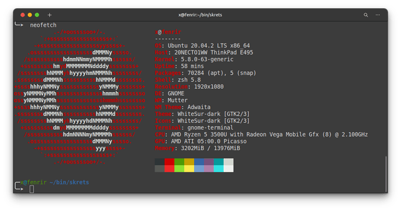Choose the purple swatch in top row

209,162
